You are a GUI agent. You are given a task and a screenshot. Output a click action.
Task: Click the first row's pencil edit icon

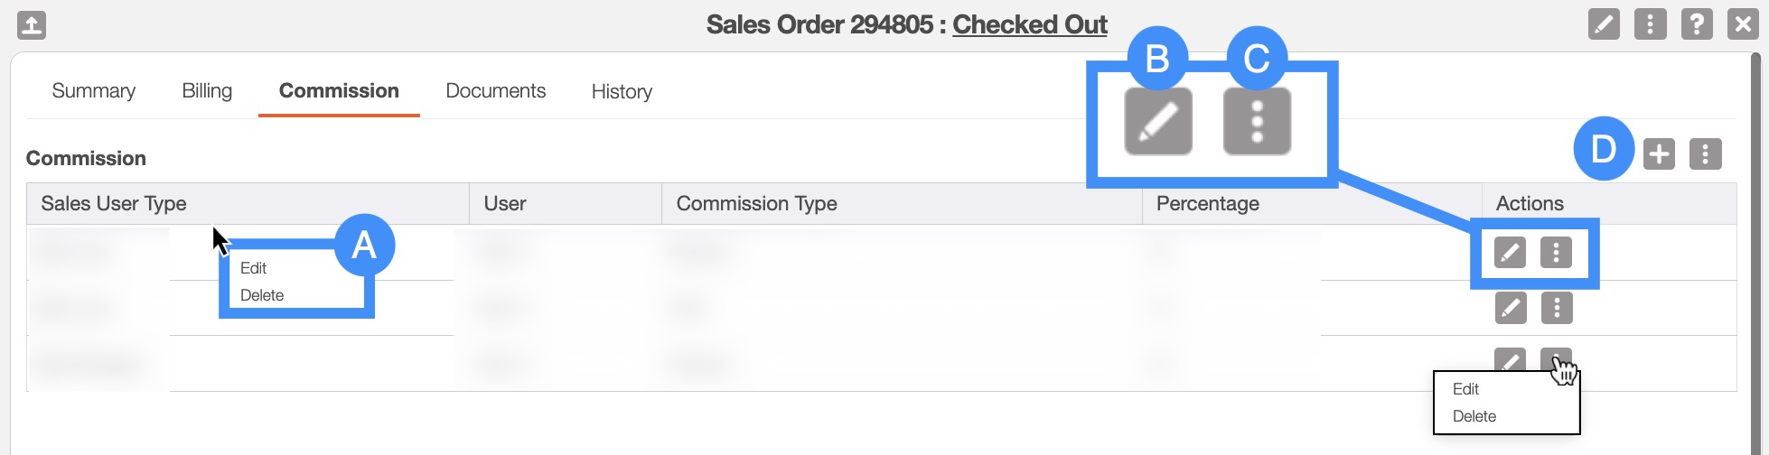point(1510,253)
